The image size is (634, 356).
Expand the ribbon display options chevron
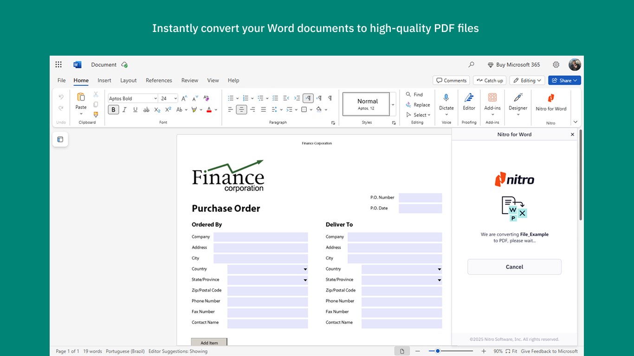pos(576,122)
